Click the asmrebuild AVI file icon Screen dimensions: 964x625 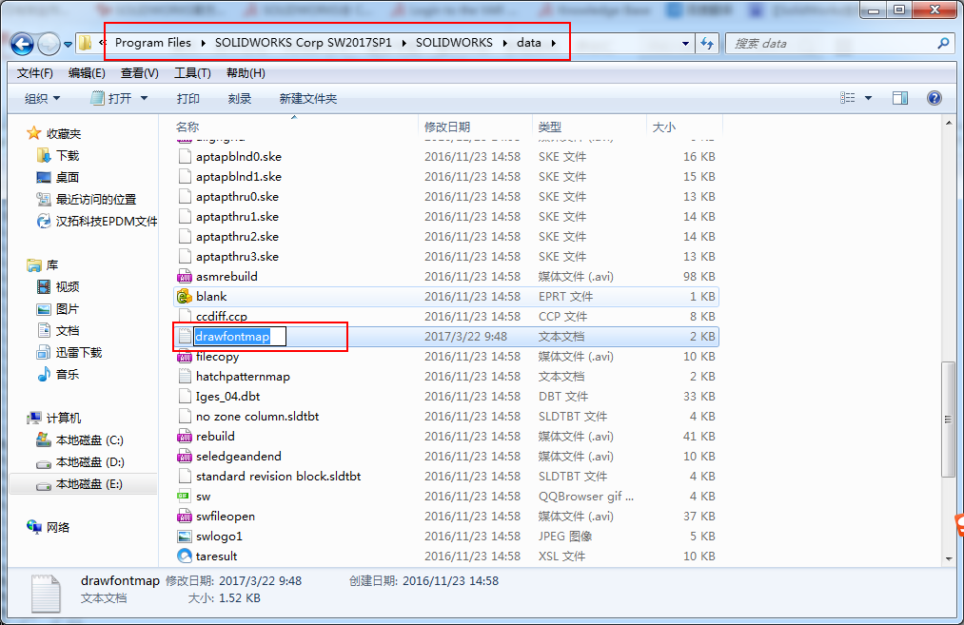tap(185, 277)
